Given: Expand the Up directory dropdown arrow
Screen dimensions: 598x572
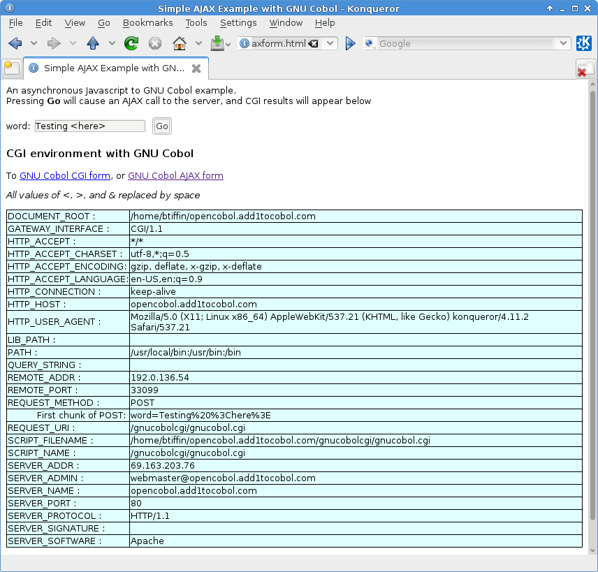Looking at the screenshot, I should (112, 43).
